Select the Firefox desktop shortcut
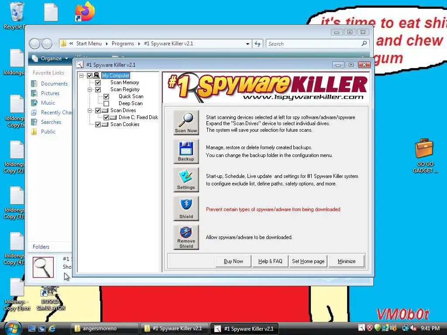 (x=85, y=11)
